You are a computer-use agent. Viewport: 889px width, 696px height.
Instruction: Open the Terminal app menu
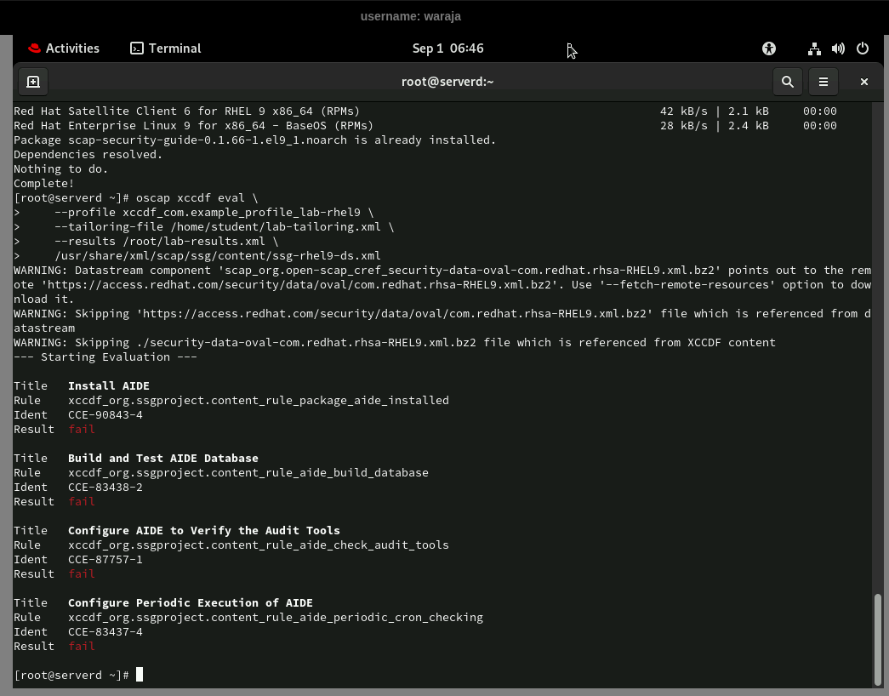166,48
